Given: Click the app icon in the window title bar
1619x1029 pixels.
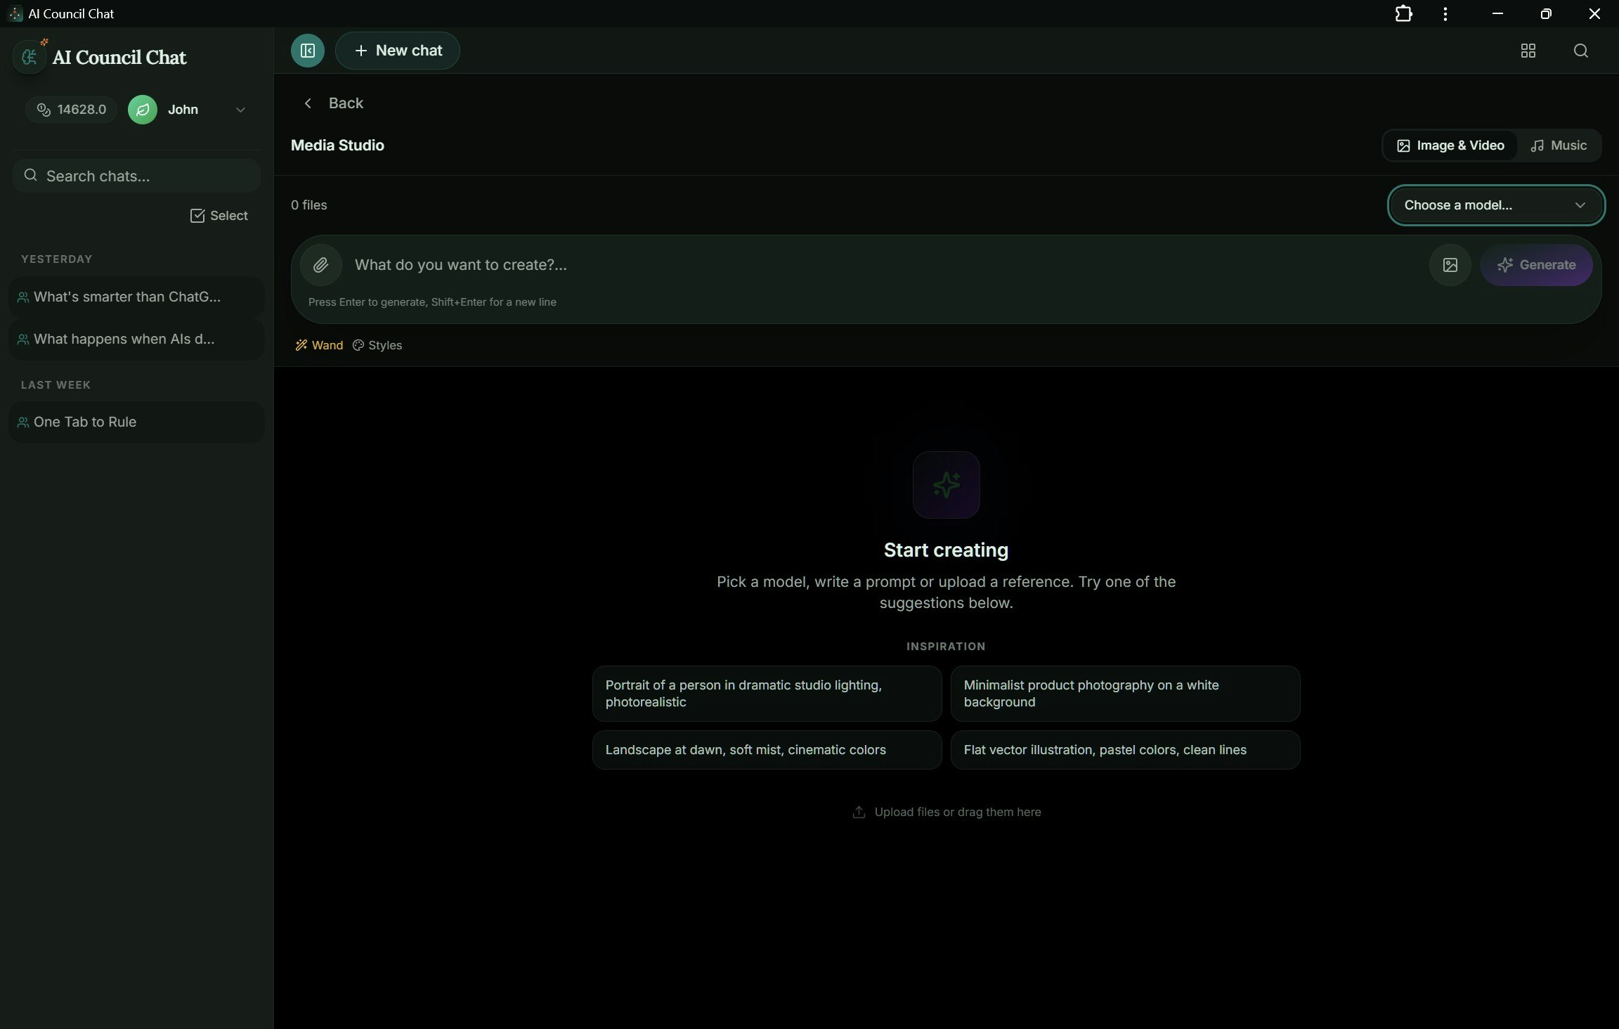Looking at the screenshot, I should click(15, 13).
